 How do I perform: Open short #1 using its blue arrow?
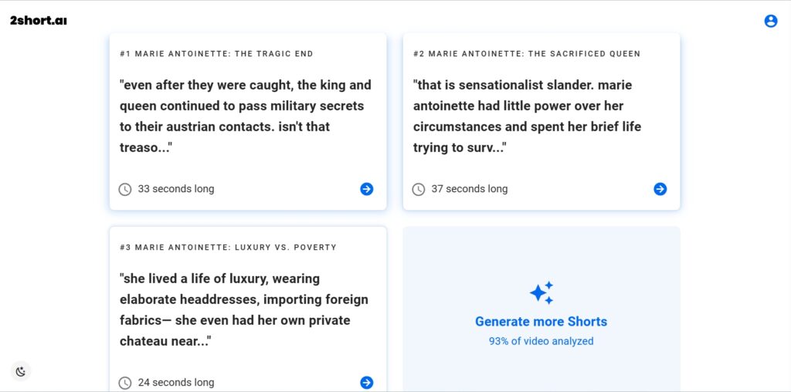[x=367, y=189]
